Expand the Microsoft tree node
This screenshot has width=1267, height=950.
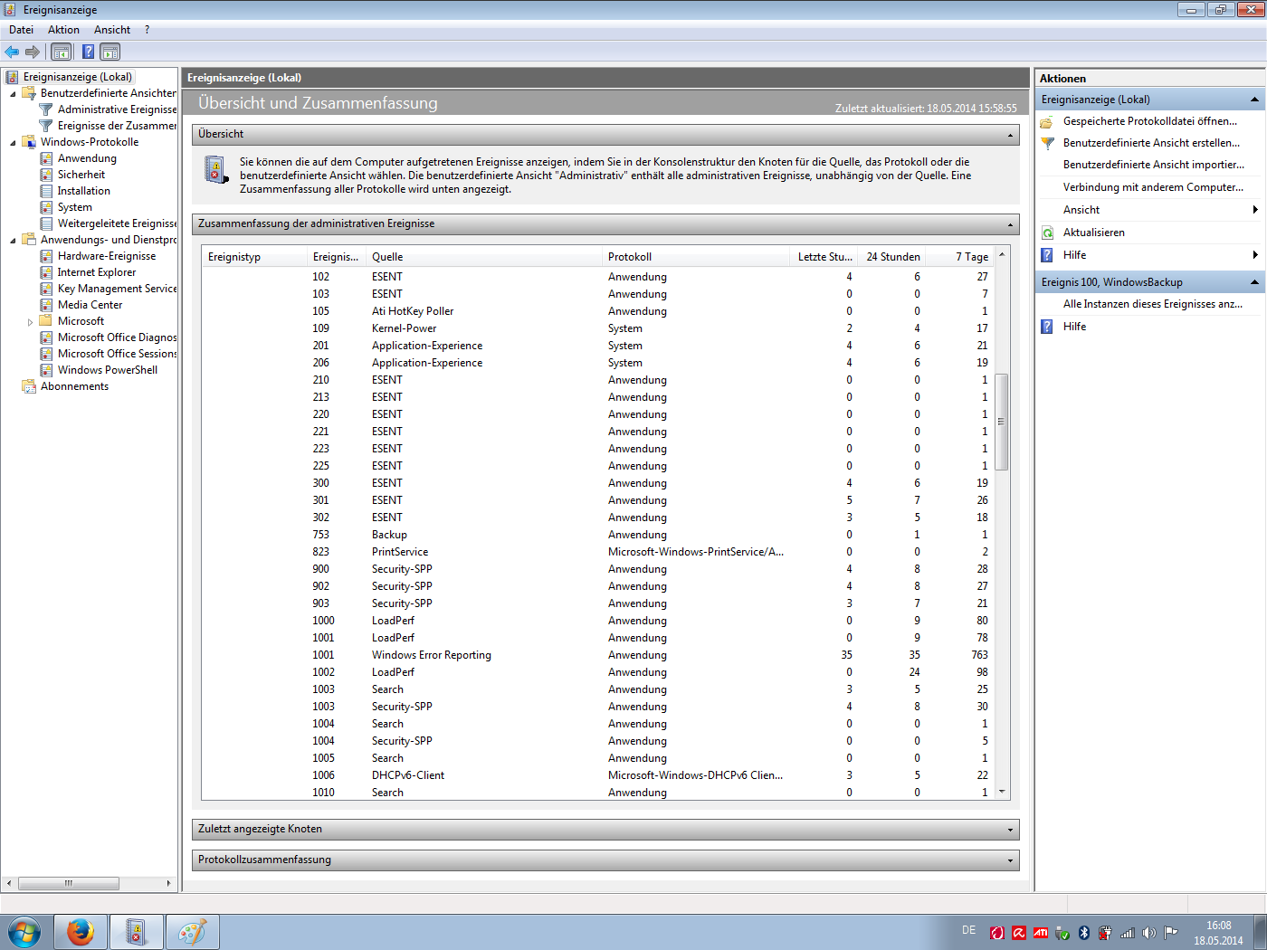pyautogui.click(x=30, y=321)
